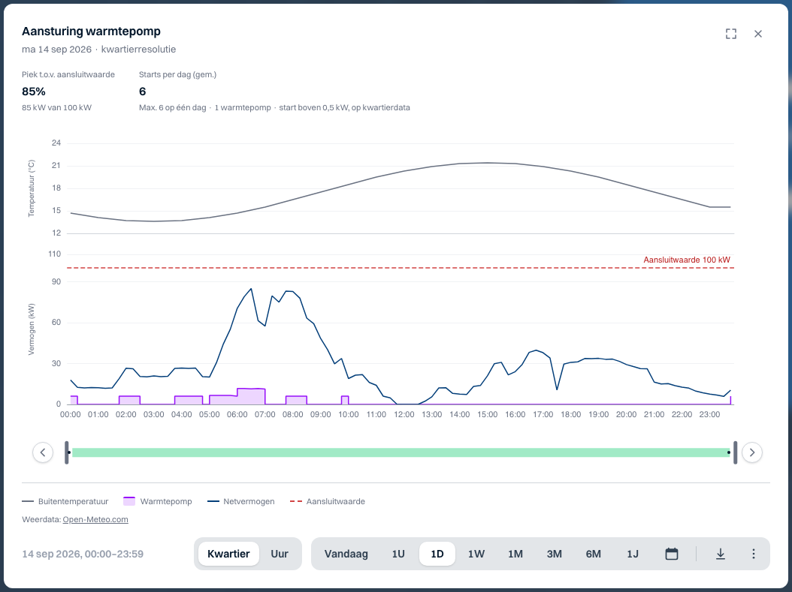This screenshot has width=792, height=592.
Task: Select the 1J time range
Action: tap(633, 554)
